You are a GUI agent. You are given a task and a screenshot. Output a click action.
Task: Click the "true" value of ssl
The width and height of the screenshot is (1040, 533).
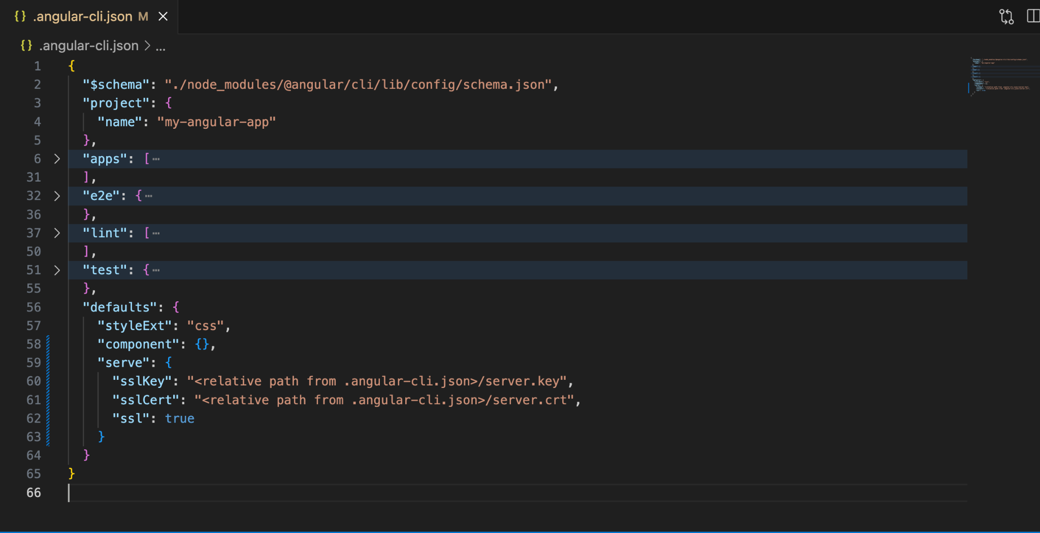[180, 418]
